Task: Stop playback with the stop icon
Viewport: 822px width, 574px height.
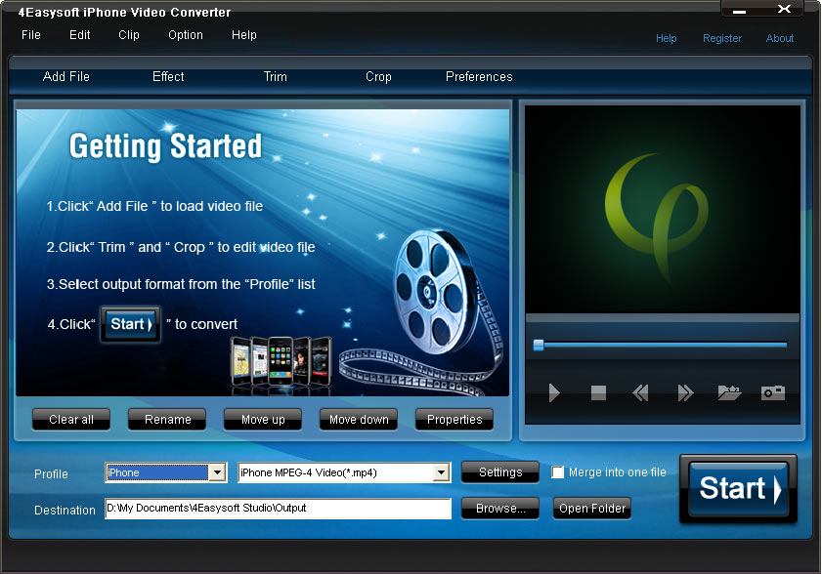Action: [598, 393]
